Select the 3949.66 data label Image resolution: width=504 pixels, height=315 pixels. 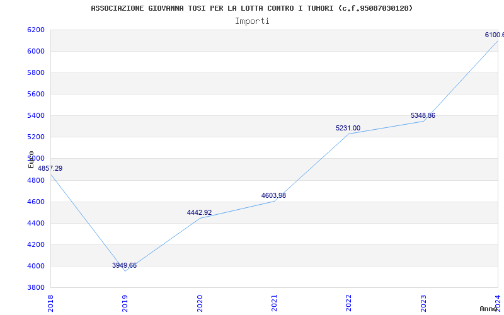pyautogui.click(x=124, y=265)
